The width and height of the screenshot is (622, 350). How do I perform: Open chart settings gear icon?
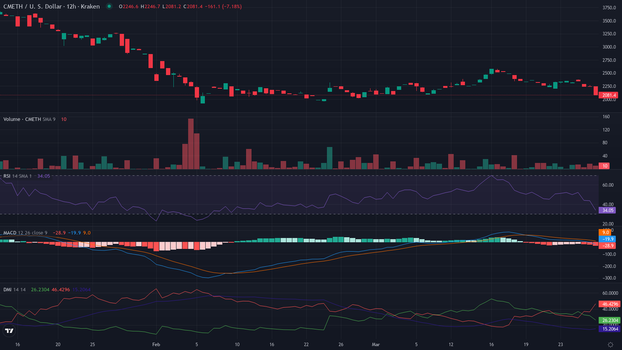pos(610,344)
